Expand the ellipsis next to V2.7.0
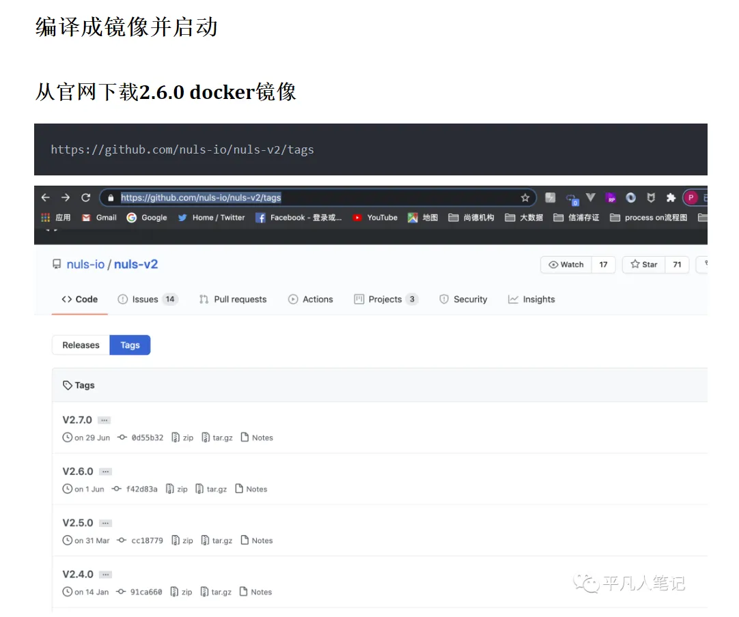Image resolution: width=739 pixels, height=617 pixels. pos(104,420)
